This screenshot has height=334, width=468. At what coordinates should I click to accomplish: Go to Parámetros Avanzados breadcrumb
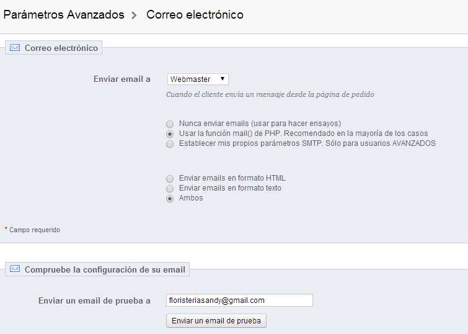[x=64, y=15]
